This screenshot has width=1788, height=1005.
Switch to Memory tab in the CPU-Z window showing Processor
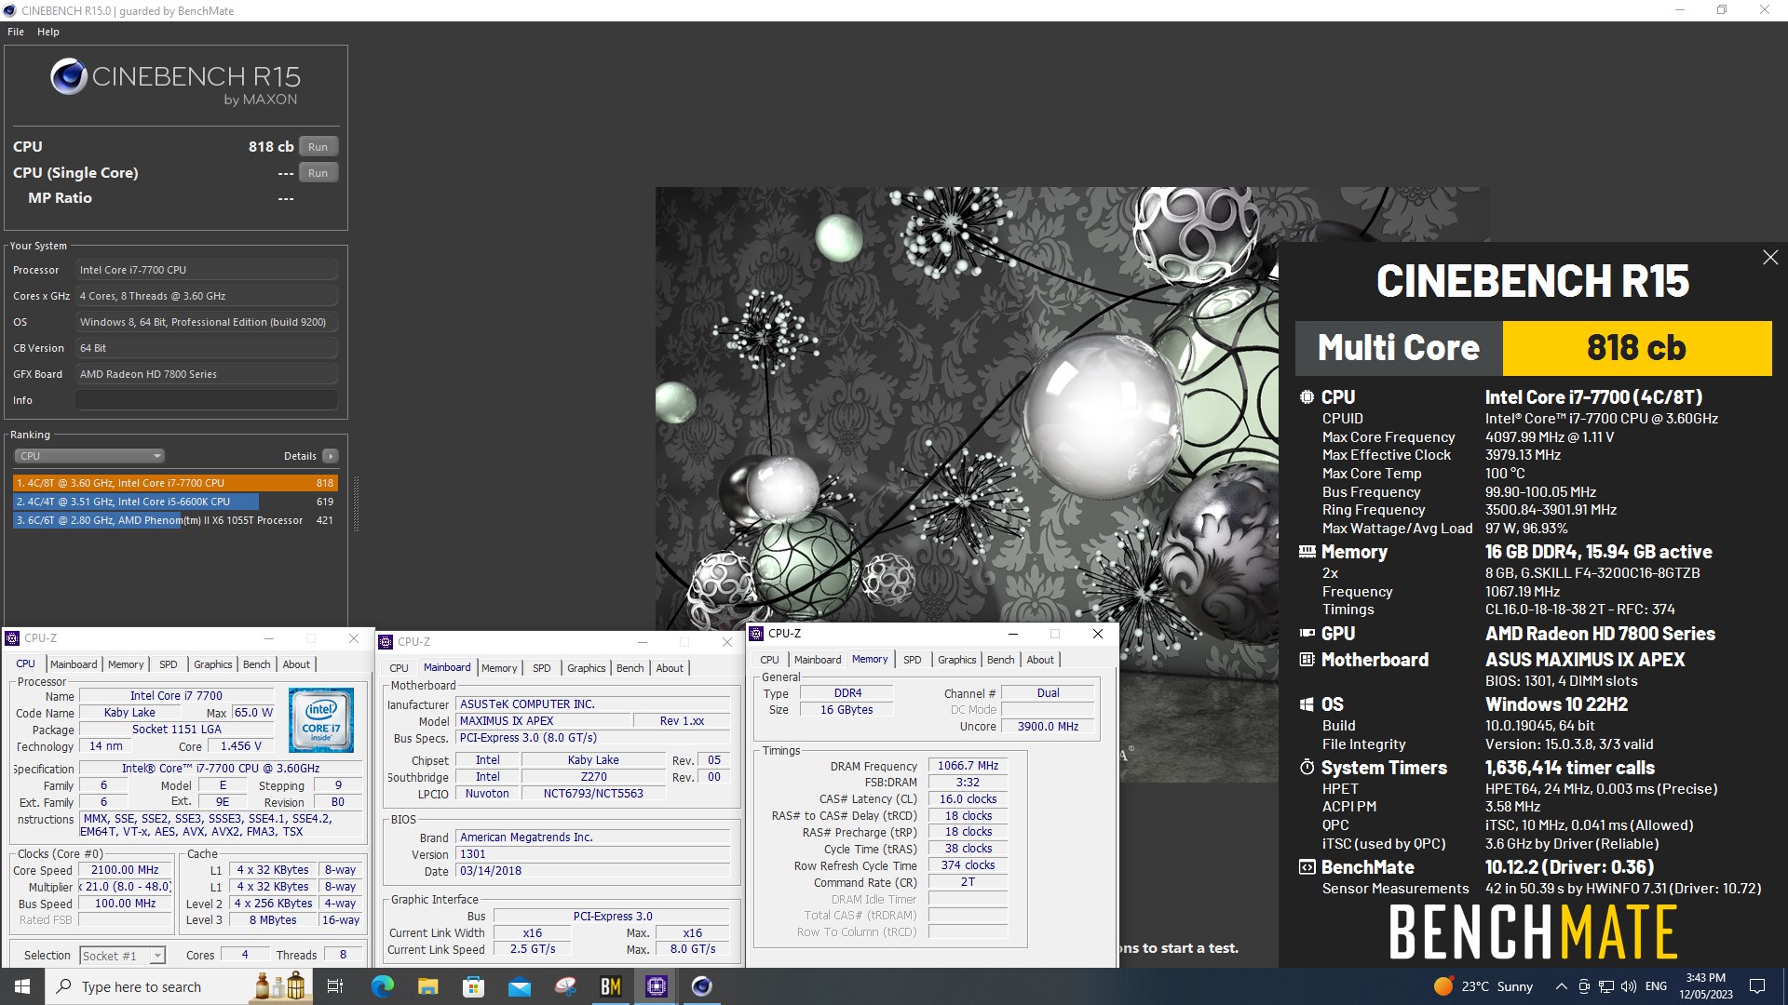(x=126, y=664)
